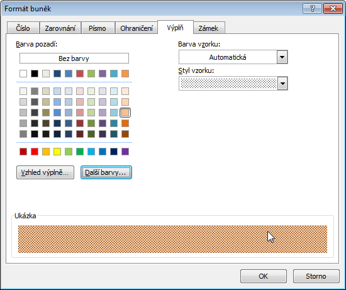Open the Písmo tab
Image resolution: width=346 pixels, height=290 pixels.
[98, 28]
